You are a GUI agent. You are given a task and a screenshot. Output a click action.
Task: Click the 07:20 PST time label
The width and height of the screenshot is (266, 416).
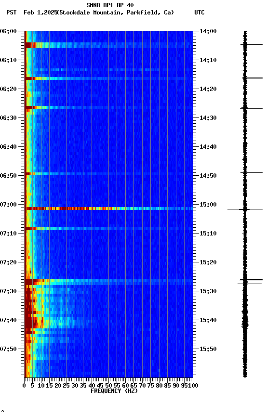point(8,263)
